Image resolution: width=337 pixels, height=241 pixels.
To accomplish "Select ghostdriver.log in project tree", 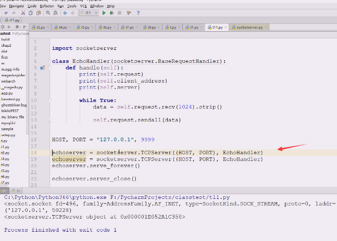I will pyautogui.click(x=14, y=105).
